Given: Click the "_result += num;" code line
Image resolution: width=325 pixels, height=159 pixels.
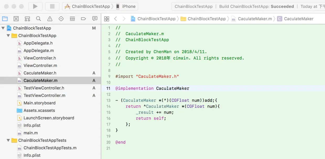Looking at the screenshot, I should click(x=155, y=112).
